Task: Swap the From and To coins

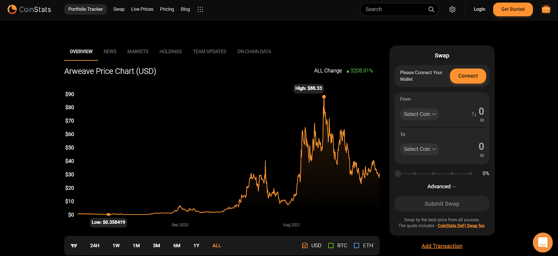Action: click(474, 114)
